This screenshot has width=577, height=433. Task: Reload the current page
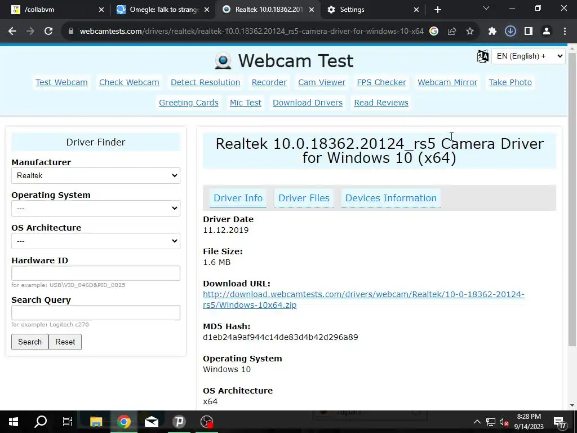pos(48,32)
